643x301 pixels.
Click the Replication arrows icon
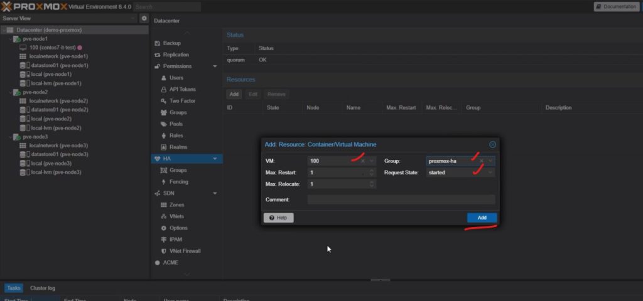157,55
